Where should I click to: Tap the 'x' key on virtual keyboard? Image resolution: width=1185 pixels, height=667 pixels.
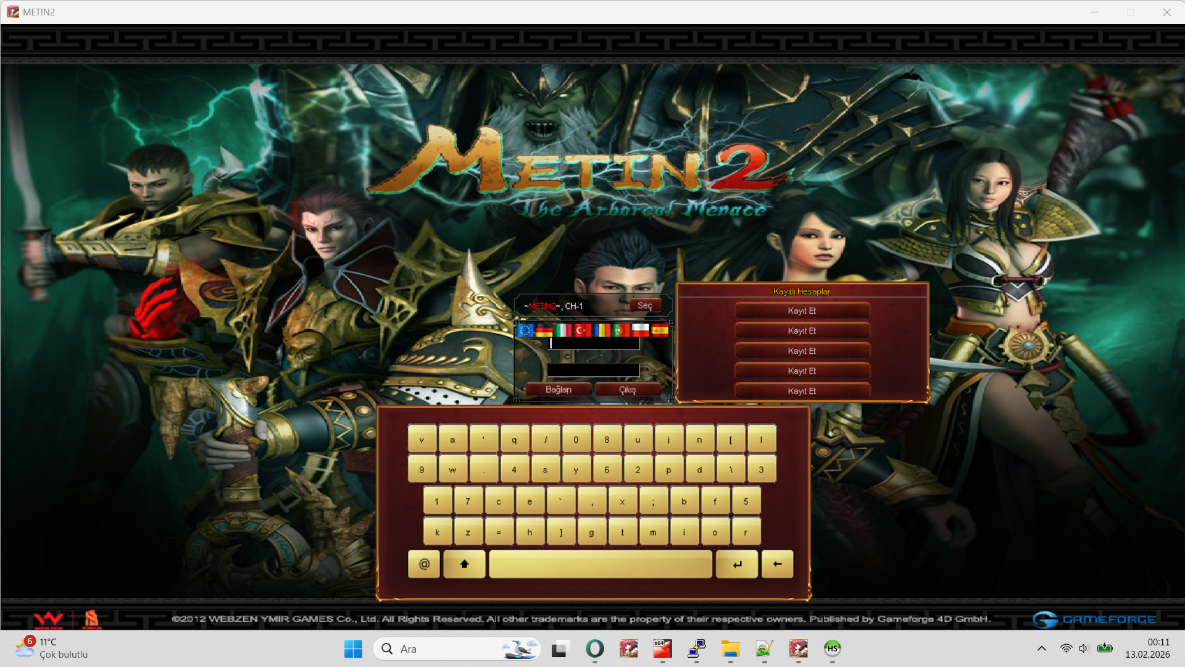(622, 501)
